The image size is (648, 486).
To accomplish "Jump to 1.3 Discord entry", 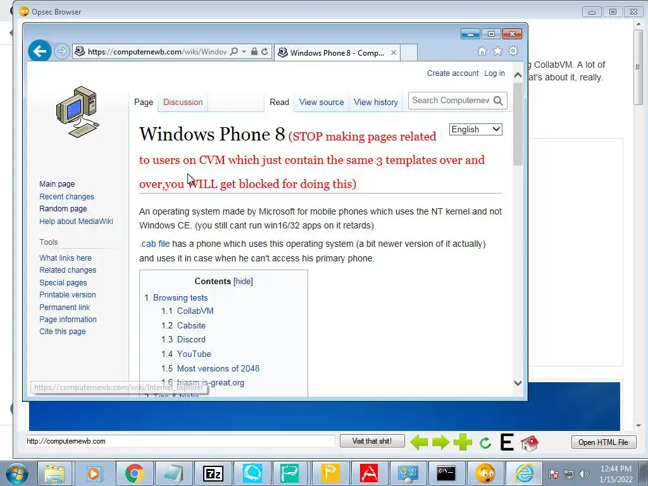I will pyautogui.click(x=191, y=340).
